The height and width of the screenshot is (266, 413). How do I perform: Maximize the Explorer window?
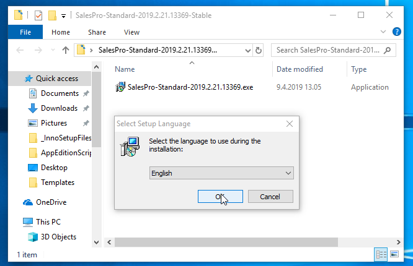click(361, 15)
